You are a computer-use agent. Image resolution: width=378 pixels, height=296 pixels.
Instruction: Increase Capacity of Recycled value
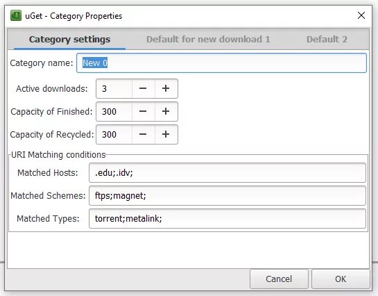pos(166,135)
